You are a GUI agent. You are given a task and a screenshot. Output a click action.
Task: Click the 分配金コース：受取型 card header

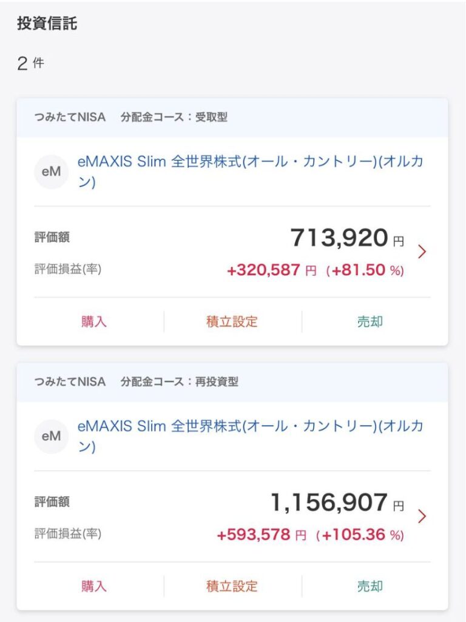pyautogui.click(x=174, y=117)
